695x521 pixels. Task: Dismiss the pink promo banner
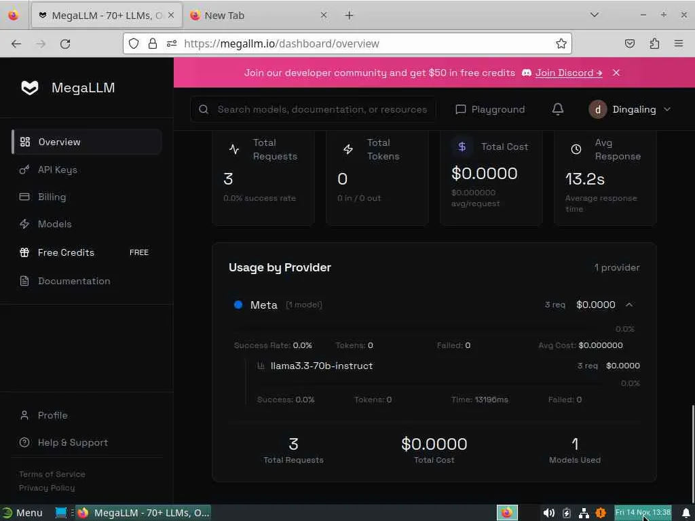[616, 73]
